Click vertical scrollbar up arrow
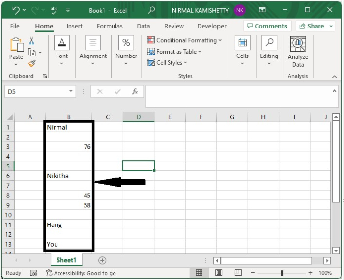Screen dimensions: 344x280 coord(336,117)
